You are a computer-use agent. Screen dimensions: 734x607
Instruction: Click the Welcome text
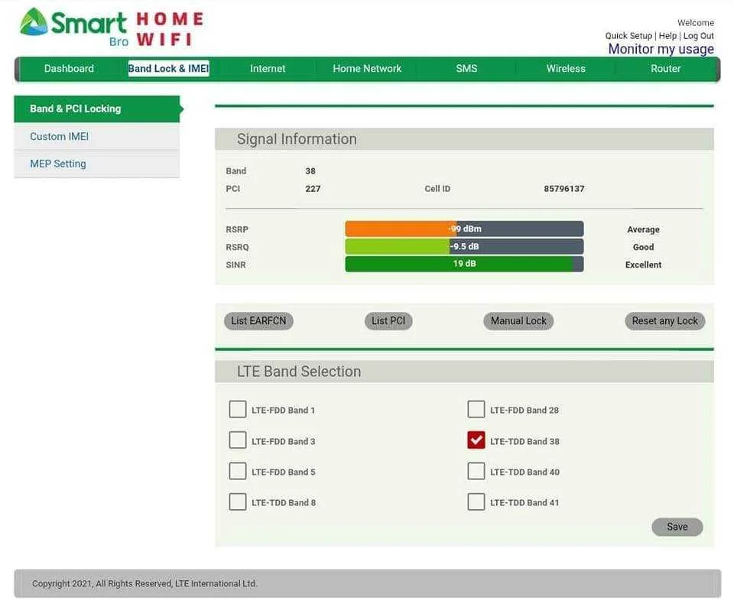tap(696, 22)
